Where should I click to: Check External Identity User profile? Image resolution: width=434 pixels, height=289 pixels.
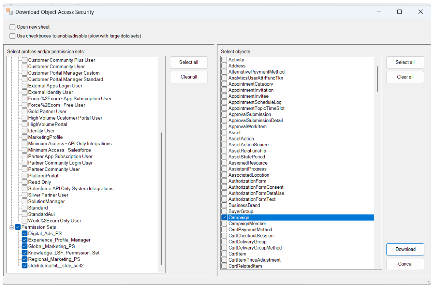coord(25,92)
